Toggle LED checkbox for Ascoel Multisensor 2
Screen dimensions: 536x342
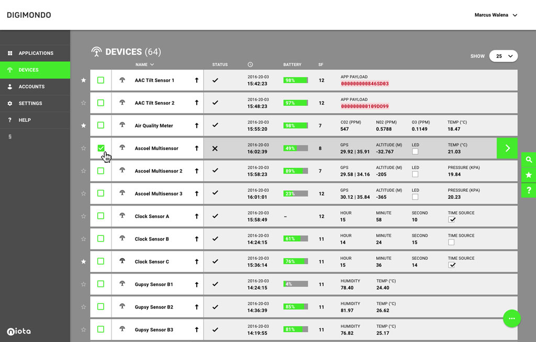pos(415,174)
